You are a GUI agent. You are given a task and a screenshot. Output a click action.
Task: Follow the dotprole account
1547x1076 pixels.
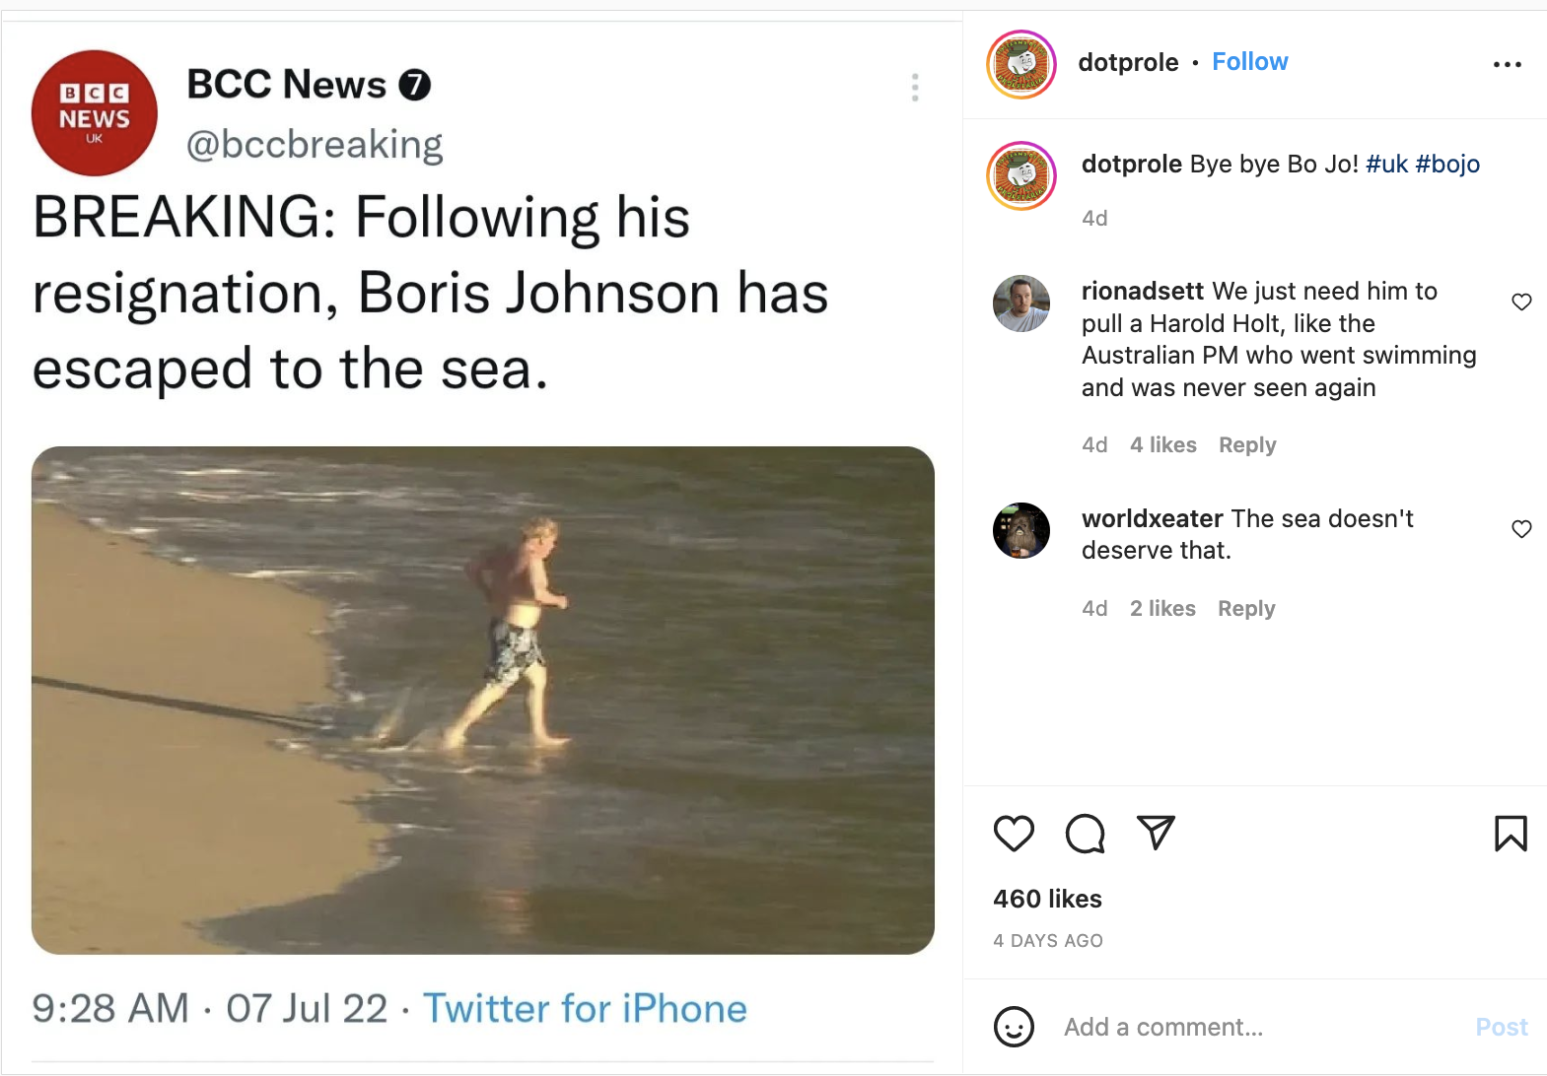click(1249, 62)
